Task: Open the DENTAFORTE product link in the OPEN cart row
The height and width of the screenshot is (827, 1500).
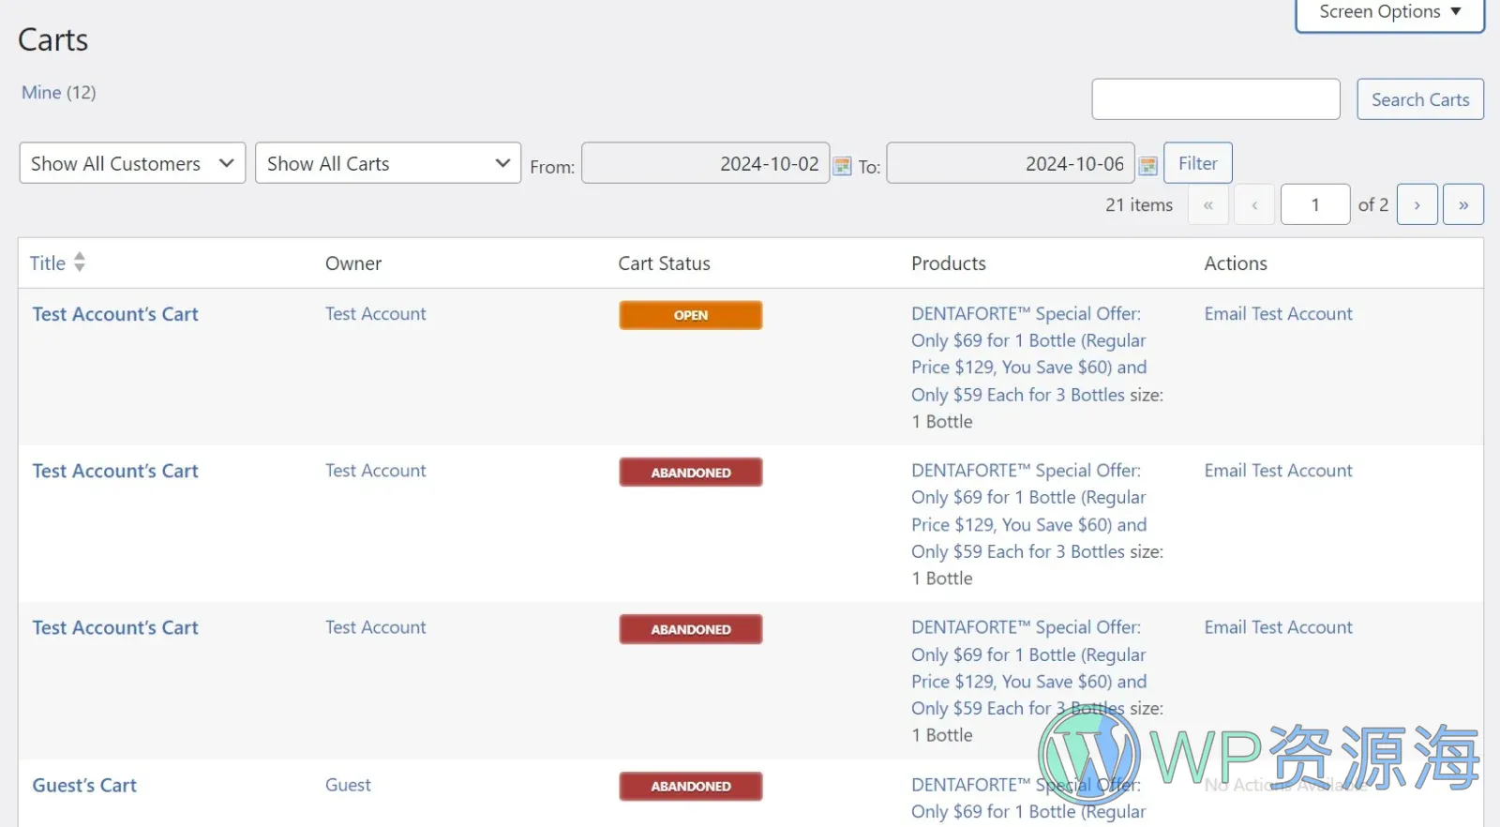Action: point(1029,354)
